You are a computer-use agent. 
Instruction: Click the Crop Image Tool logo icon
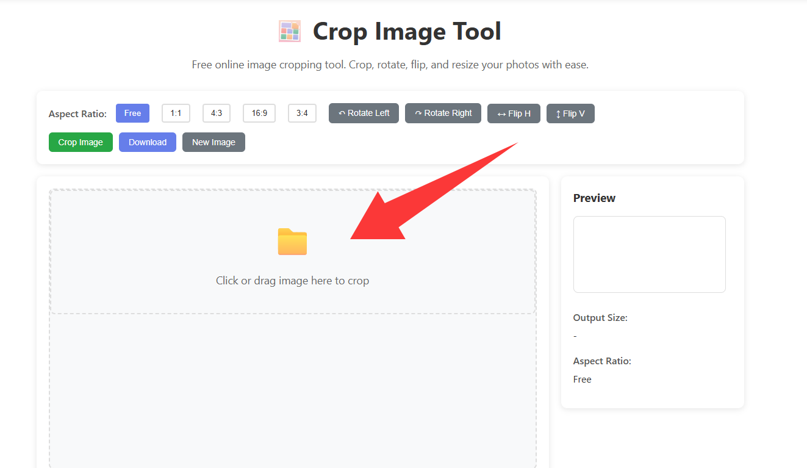290,31
